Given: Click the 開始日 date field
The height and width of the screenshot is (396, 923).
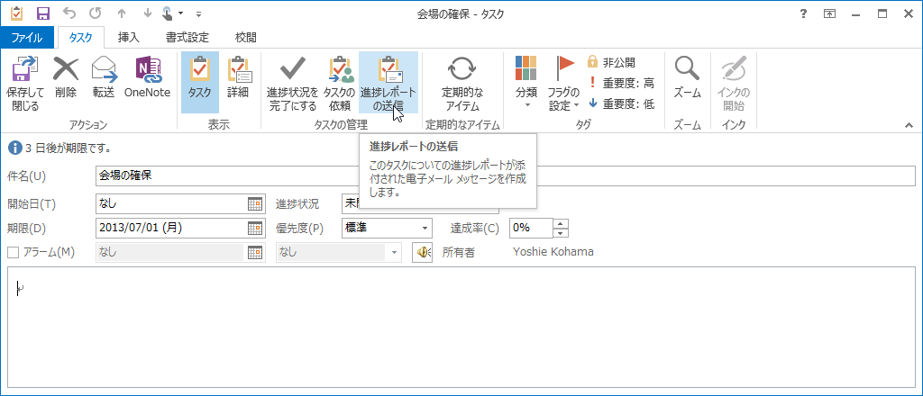Looking at the screenshot, I should 171,204.
